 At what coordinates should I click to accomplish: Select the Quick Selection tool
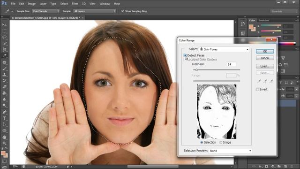pyautogui.click(x=4, y=43)
